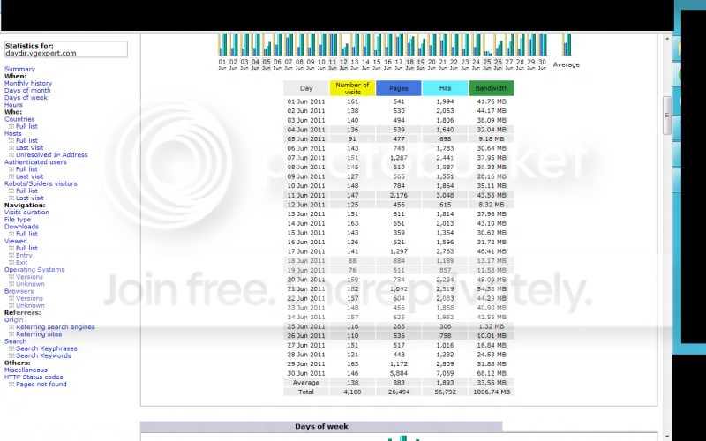Image resolution: width=706 pixels, height=441 pixels.
Task: Click the icon beside Entry
Action: click(x=11, y=256)
